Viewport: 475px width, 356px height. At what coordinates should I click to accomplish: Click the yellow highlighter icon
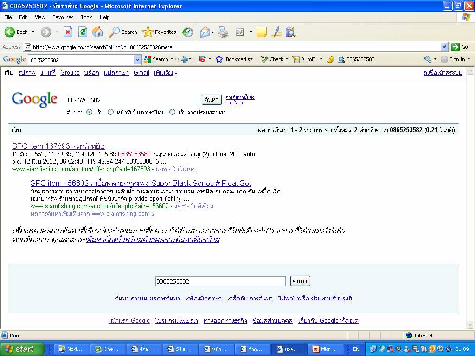[331, 59]
